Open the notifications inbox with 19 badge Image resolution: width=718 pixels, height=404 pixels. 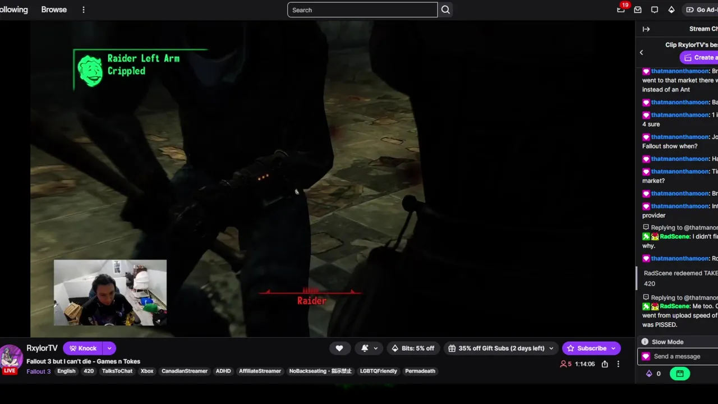tap(621, 9)
